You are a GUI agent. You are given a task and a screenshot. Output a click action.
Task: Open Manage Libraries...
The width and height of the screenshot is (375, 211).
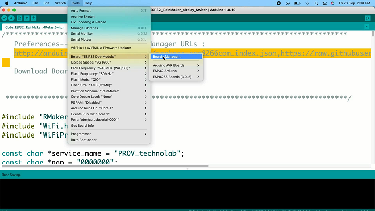[x=109, y=28]
